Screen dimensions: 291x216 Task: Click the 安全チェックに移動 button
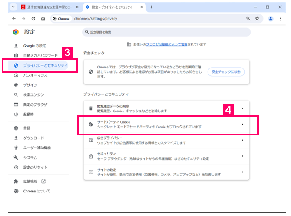click(x=226, y=72)
